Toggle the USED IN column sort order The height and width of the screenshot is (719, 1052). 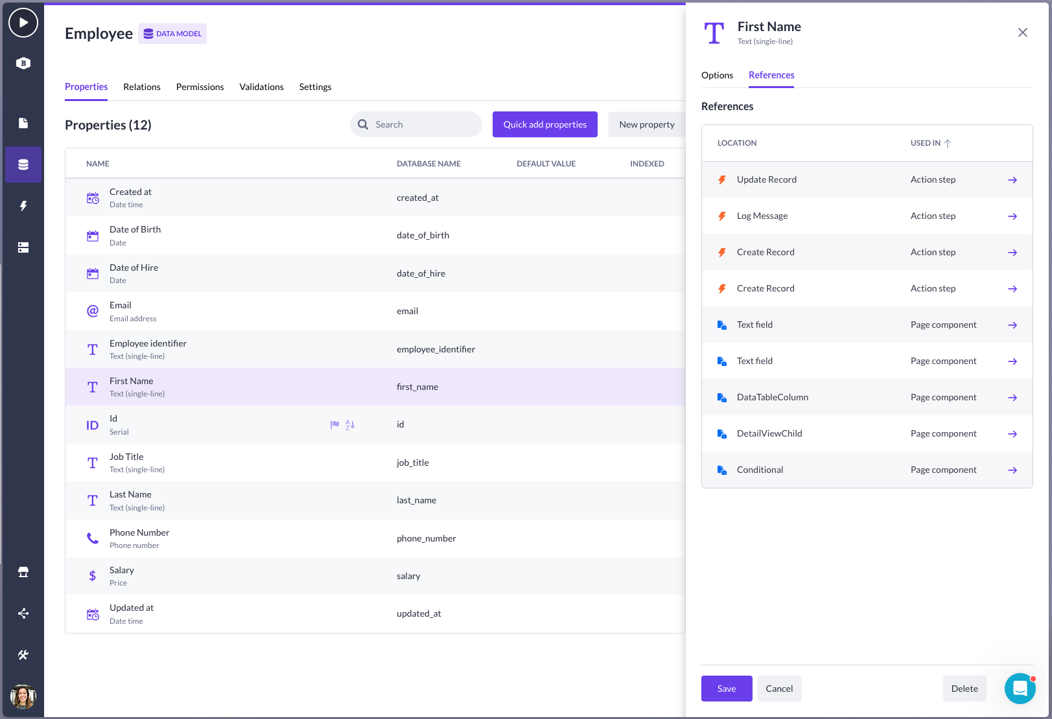click(x=948, y=143)
